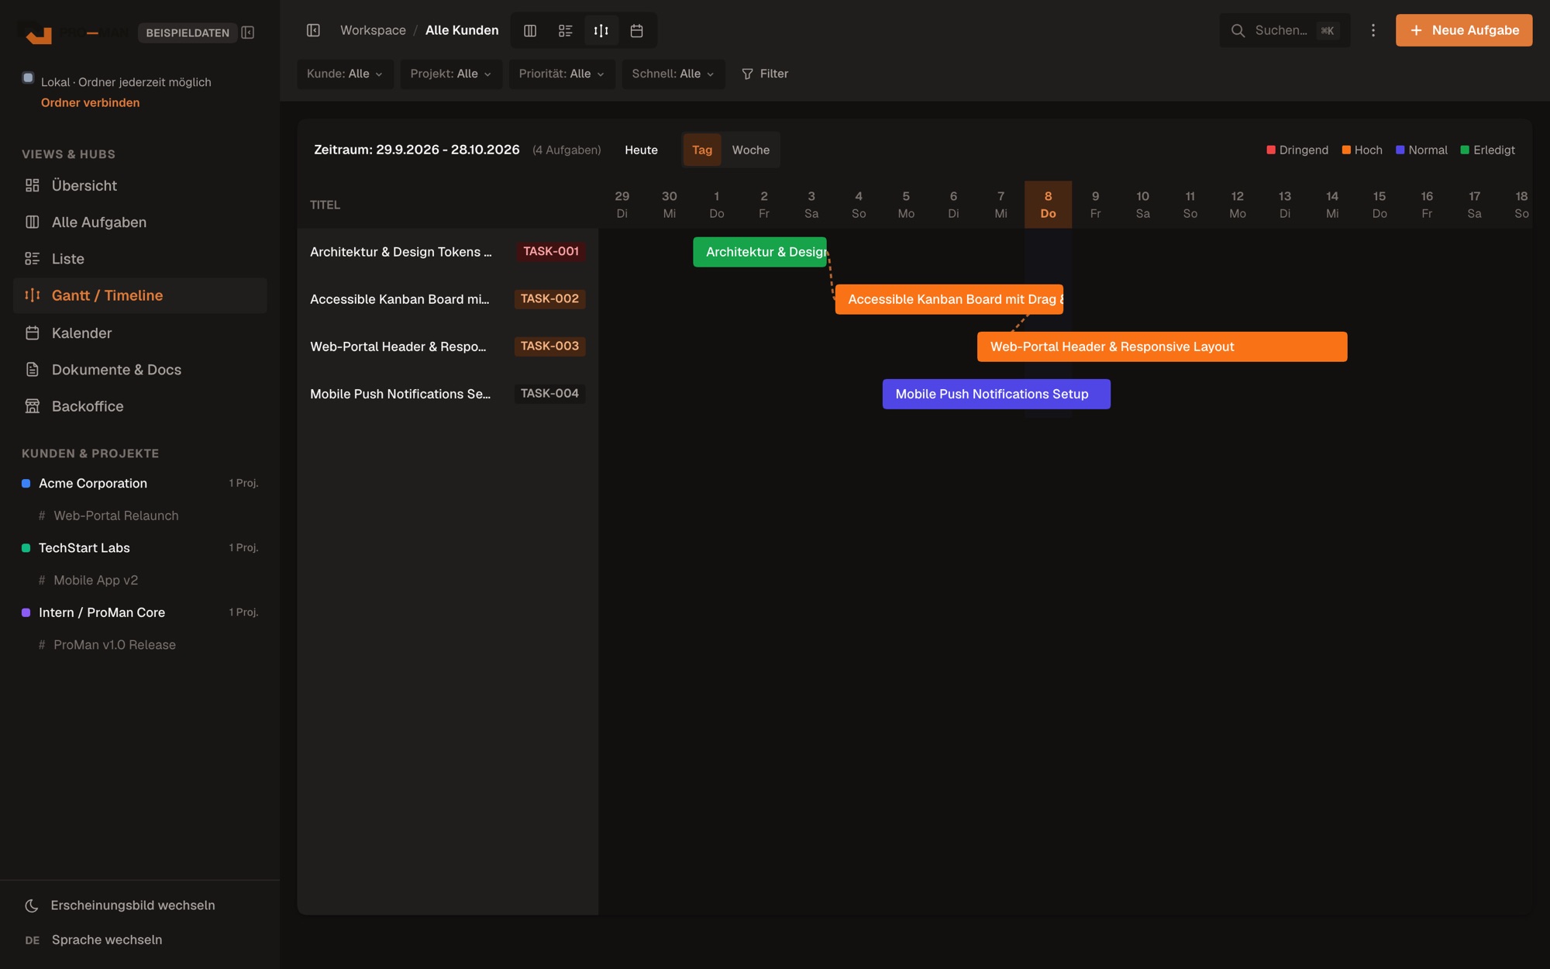Click hash icon beside Web-Portal Relaunch
Viewport: 1550px width, 969px height.
pos(42,516)
